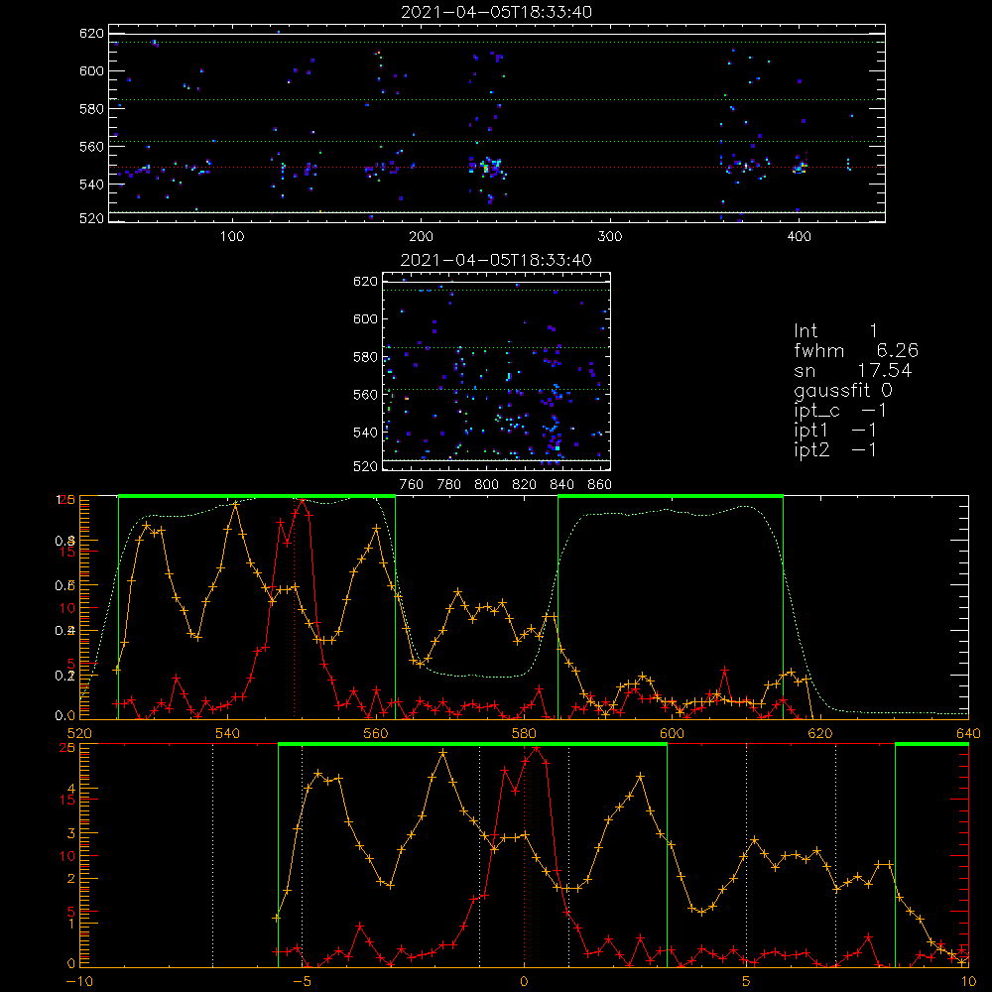
Task: Click tick label 760 under the middle plot
Action: point(412,485)
